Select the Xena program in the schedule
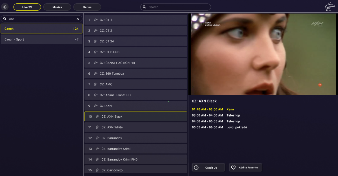 point(230,109)
